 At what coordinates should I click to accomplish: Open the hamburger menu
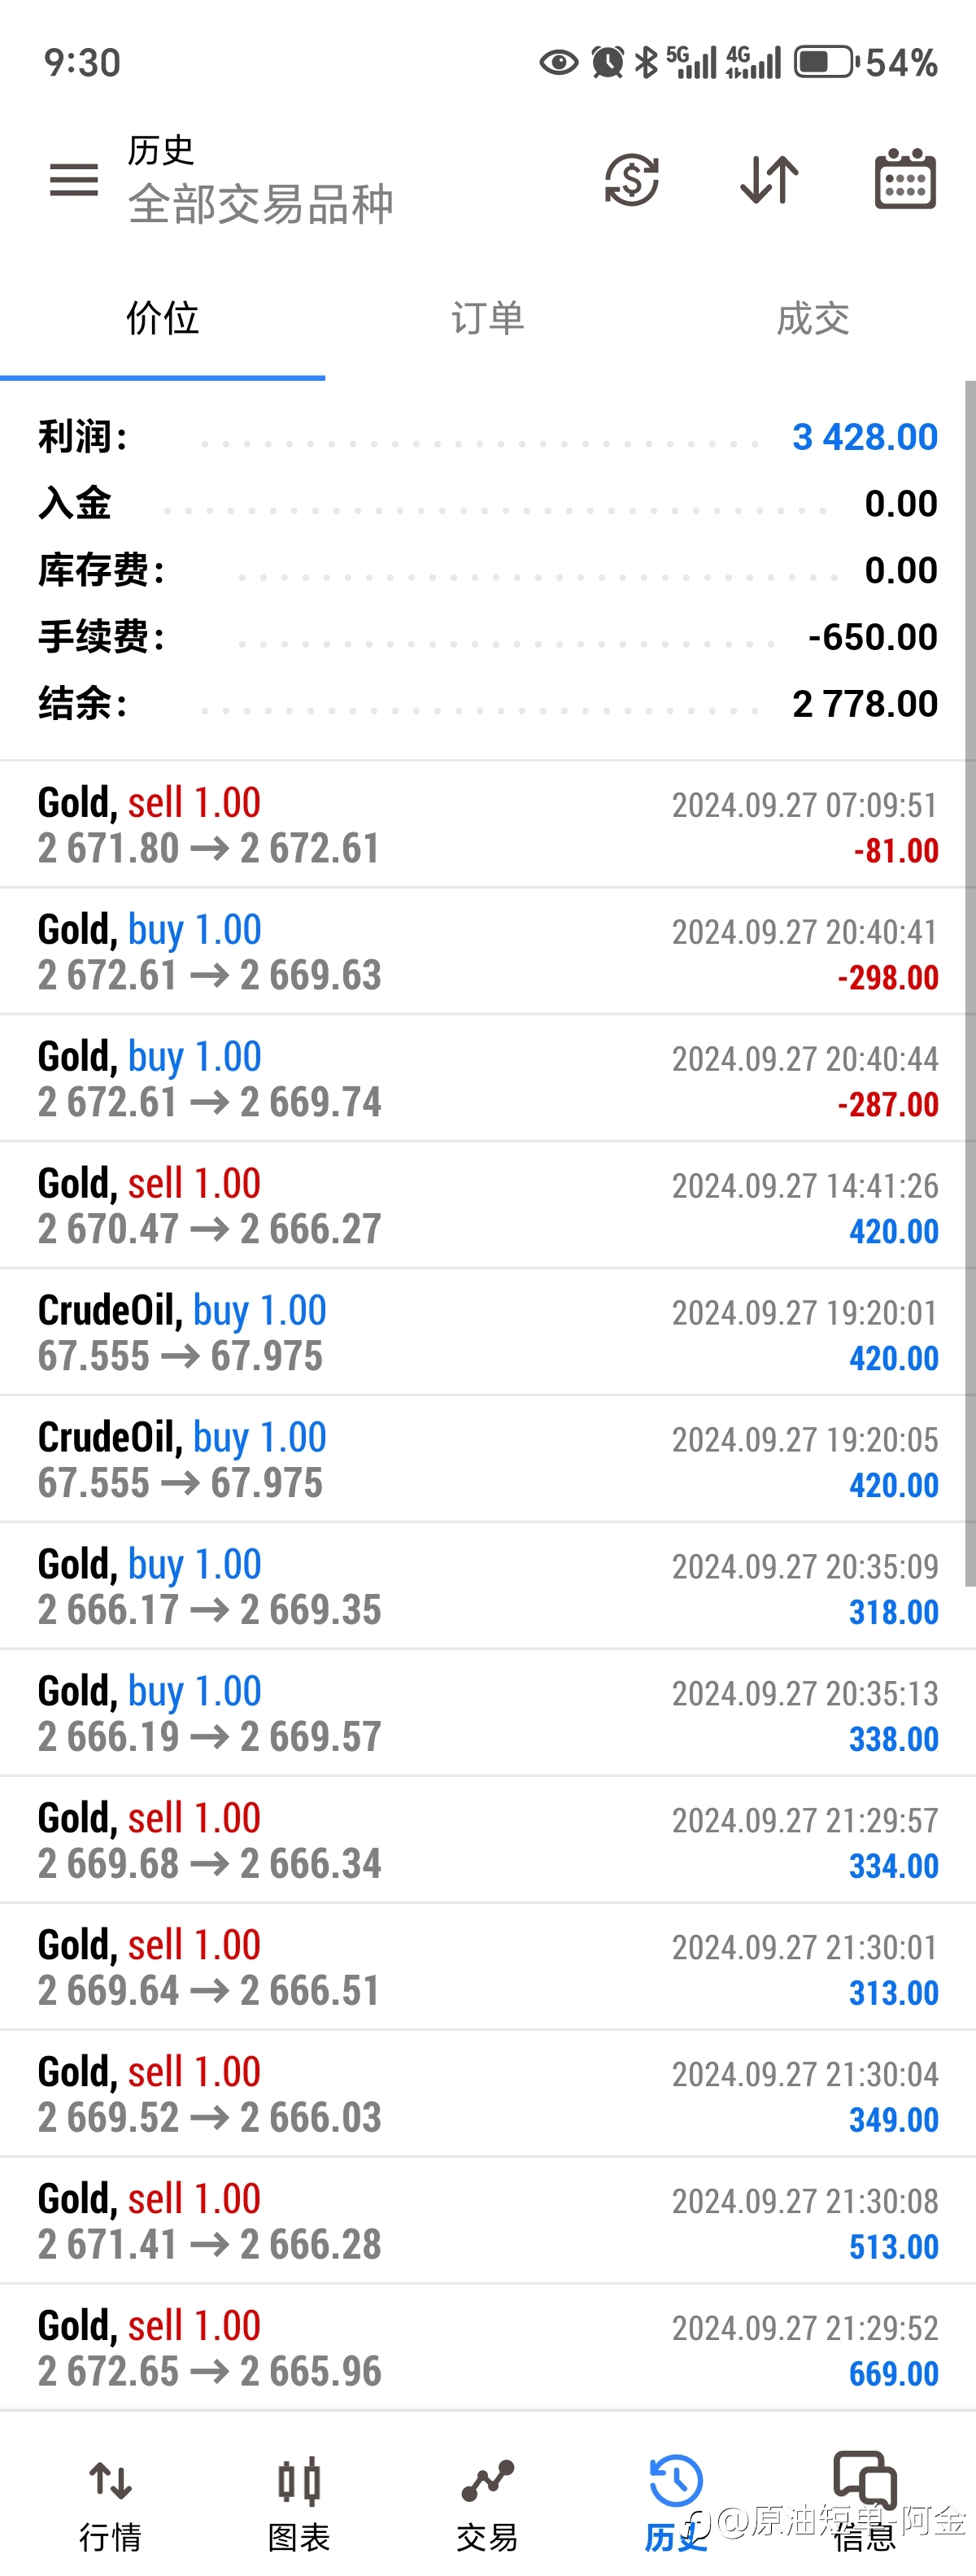(x=74, y=180)
